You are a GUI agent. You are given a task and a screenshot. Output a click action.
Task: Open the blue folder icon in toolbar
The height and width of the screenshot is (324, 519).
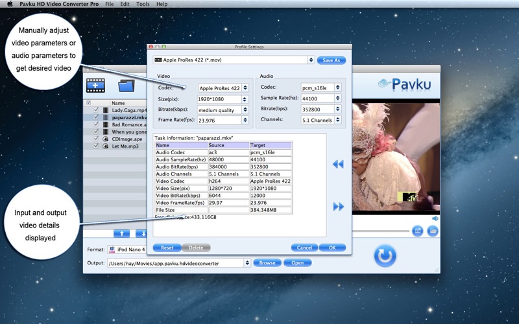point(127,86)
